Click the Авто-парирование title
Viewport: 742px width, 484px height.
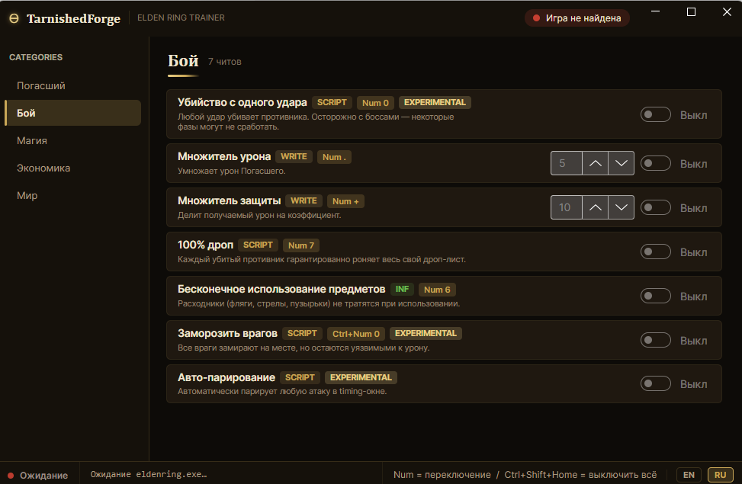tap(226, 377)
